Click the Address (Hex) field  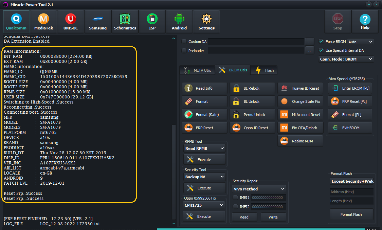point(351,192)
